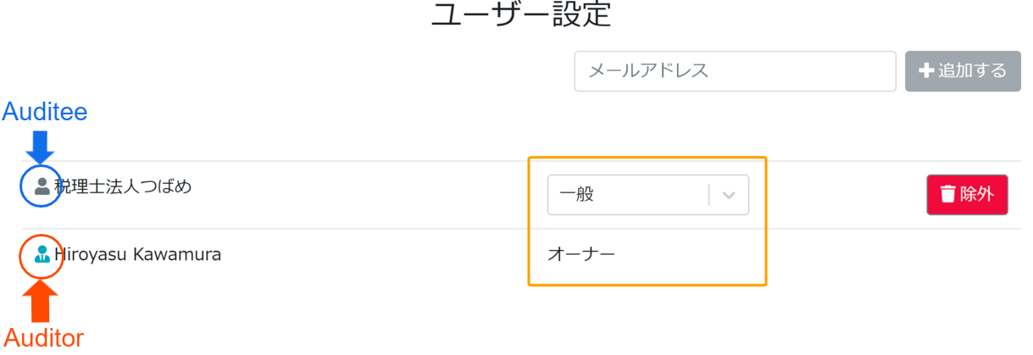
Task: Select the 税理士法人つばめ user name
Action: click(123, 186)
